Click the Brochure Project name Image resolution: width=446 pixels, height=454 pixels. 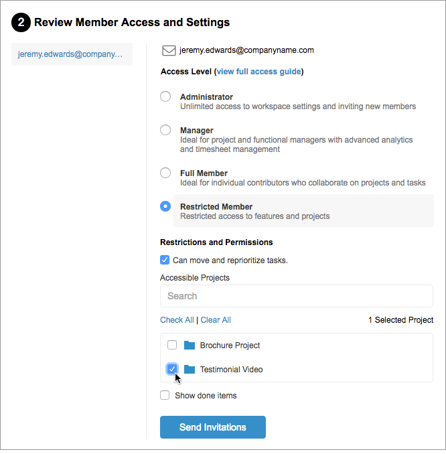click(230, 346)
